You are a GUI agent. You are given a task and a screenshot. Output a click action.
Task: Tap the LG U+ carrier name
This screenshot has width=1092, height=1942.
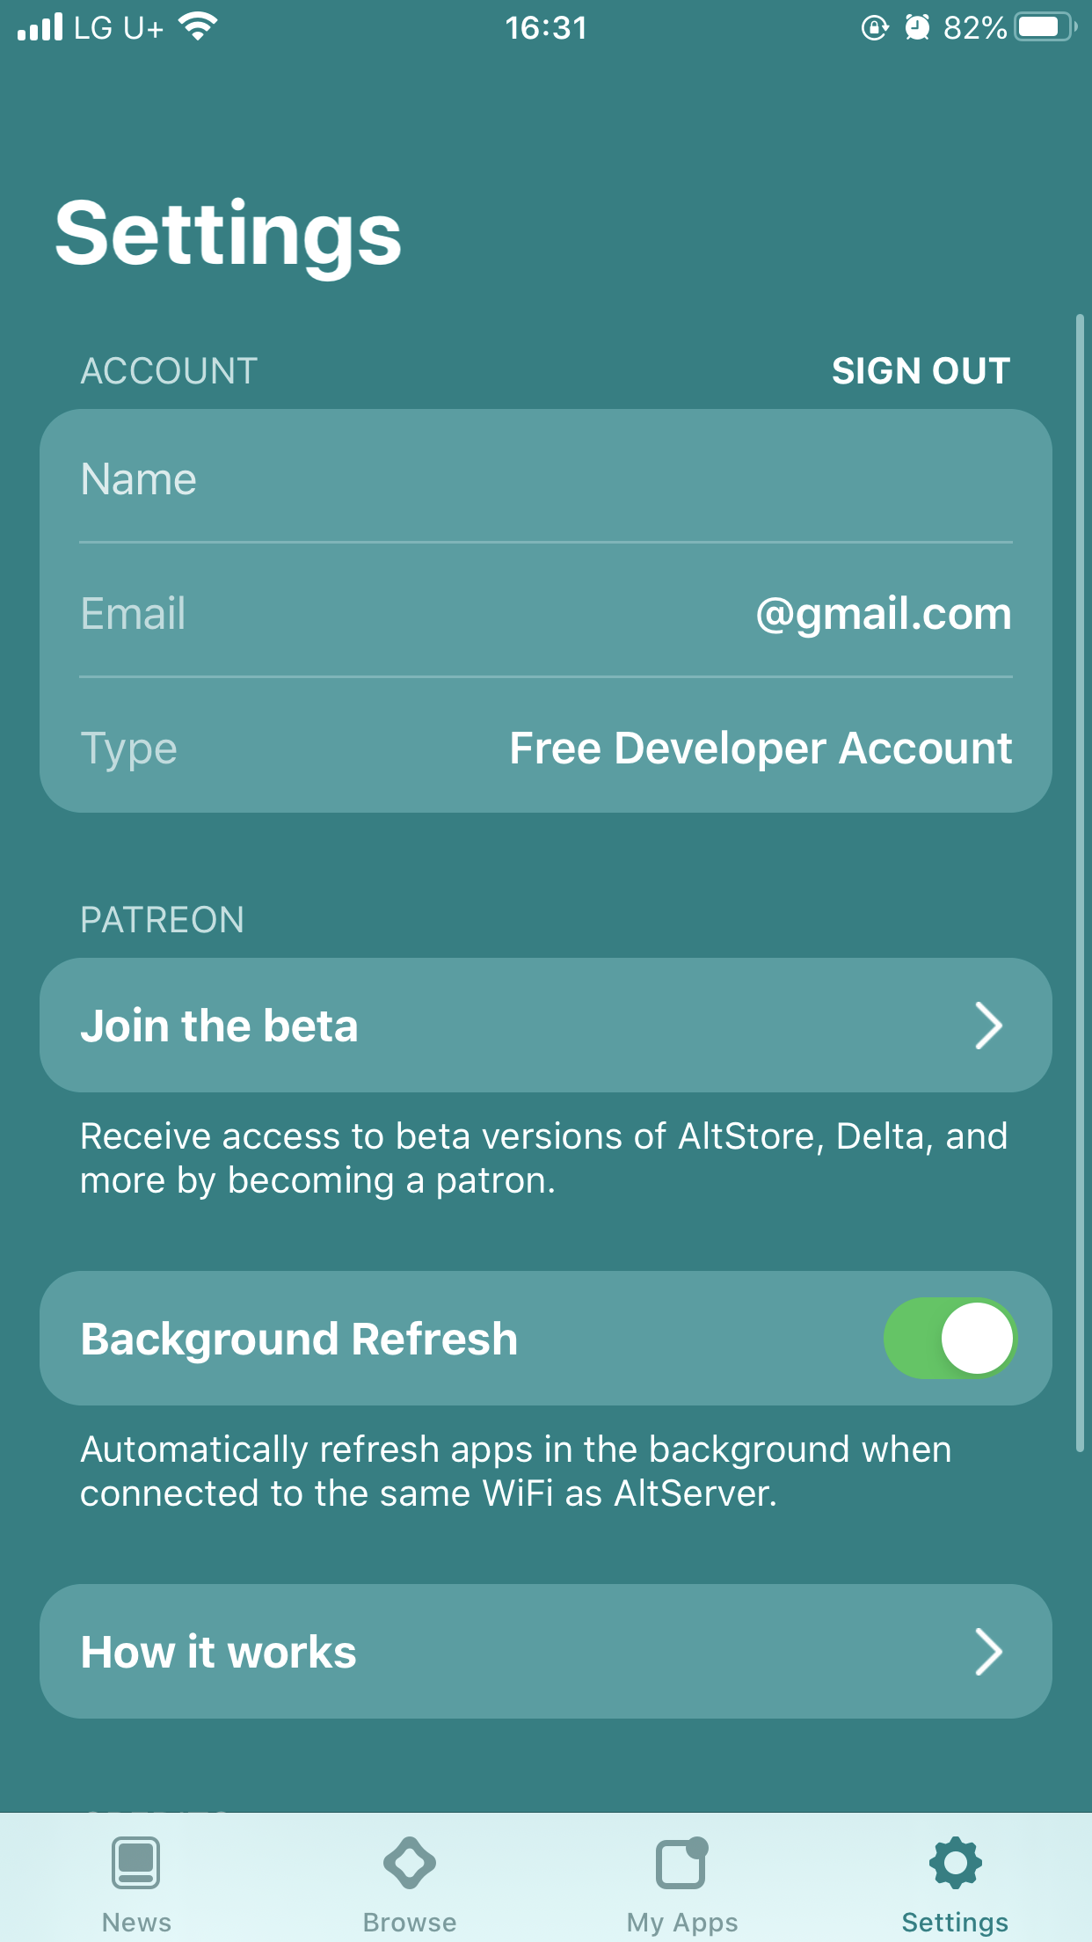coord(119,27)
